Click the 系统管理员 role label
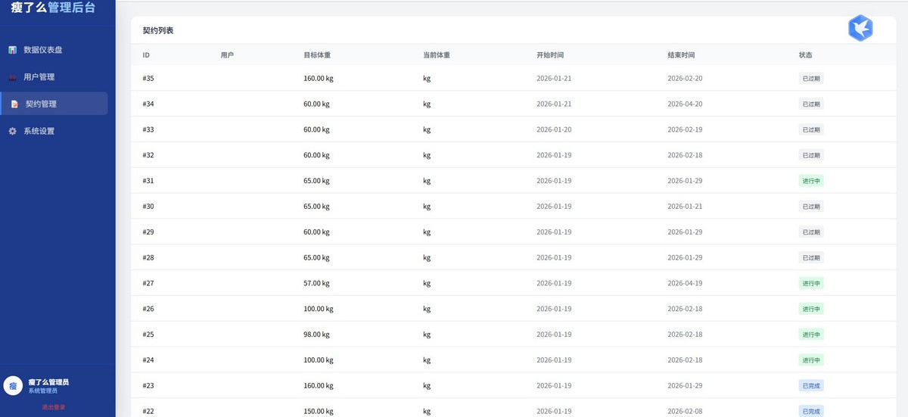908x417 pixels. pyautogui.click(x=43, y=391)
